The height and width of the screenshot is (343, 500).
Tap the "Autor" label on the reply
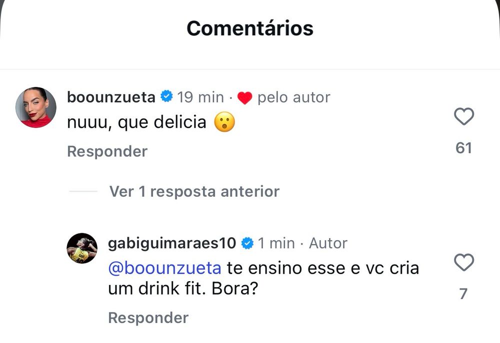tap(328, 243)
